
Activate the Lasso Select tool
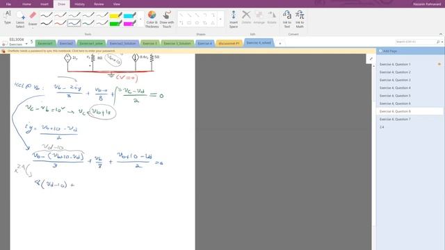[x=20, y=19]
